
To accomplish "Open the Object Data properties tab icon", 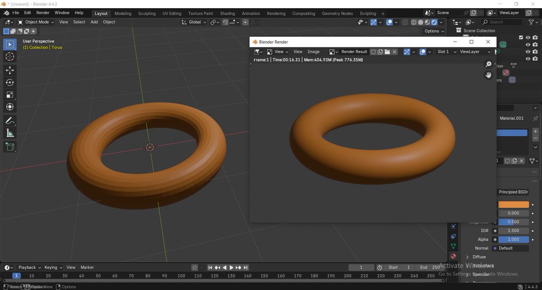I will pos(453,246).
